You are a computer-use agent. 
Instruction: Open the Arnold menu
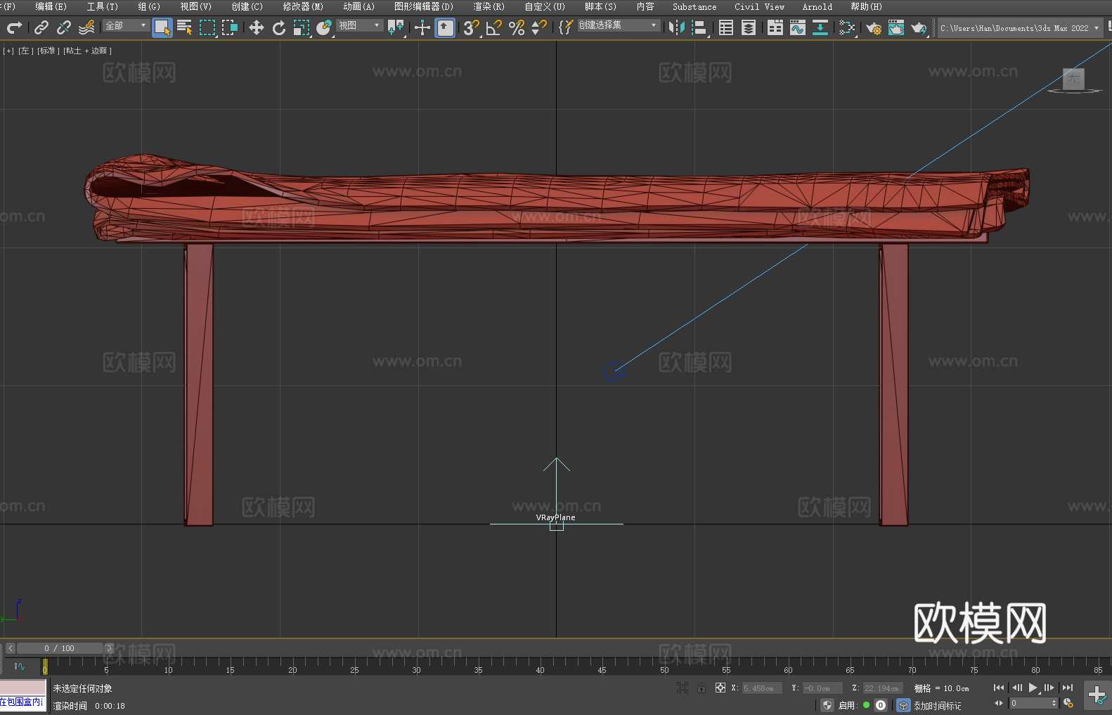(x=817, y=6)
